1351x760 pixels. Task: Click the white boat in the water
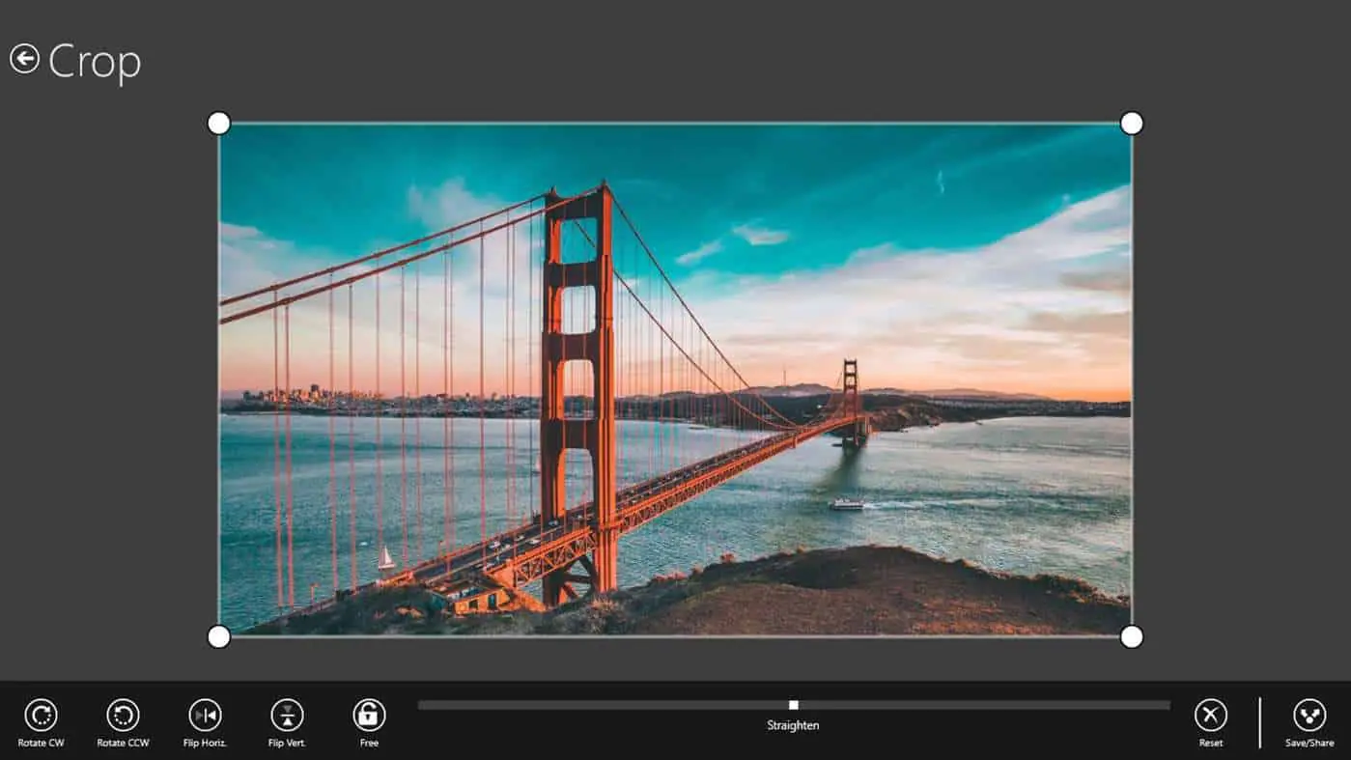tap(847, 503)
